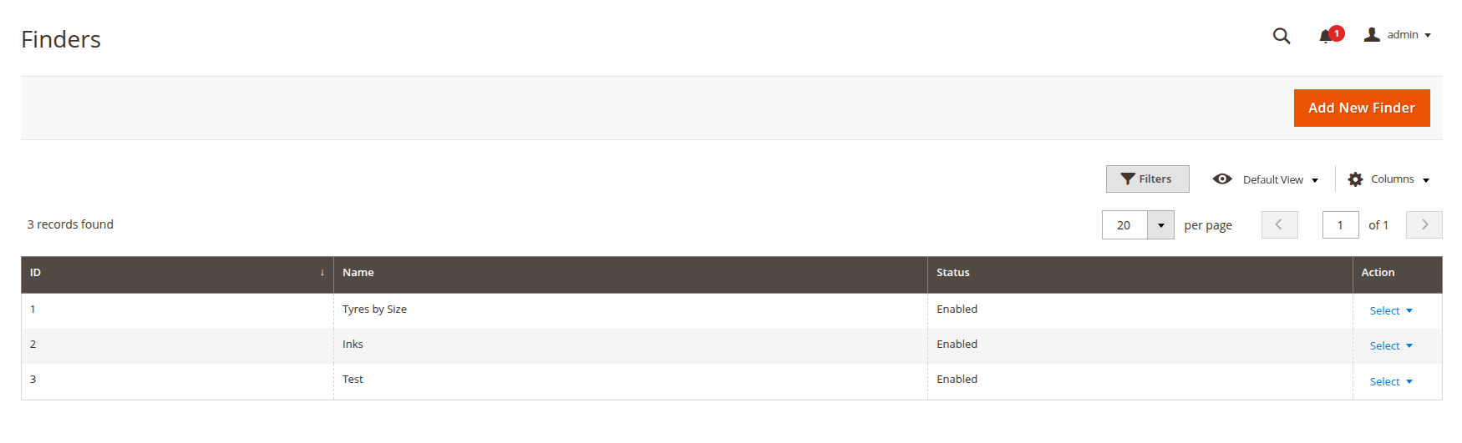
Task: Open Select action for Tyres by Size
Action: pyautogui.click(x=1391, y=311)
